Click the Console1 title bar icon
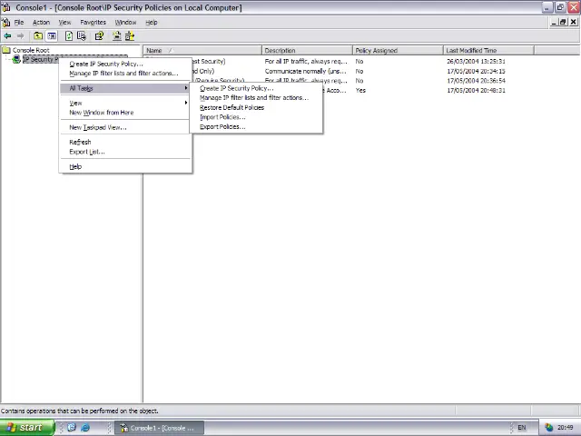Image resolution: width=581 pixels, height=436 pixels. (6, 7)
